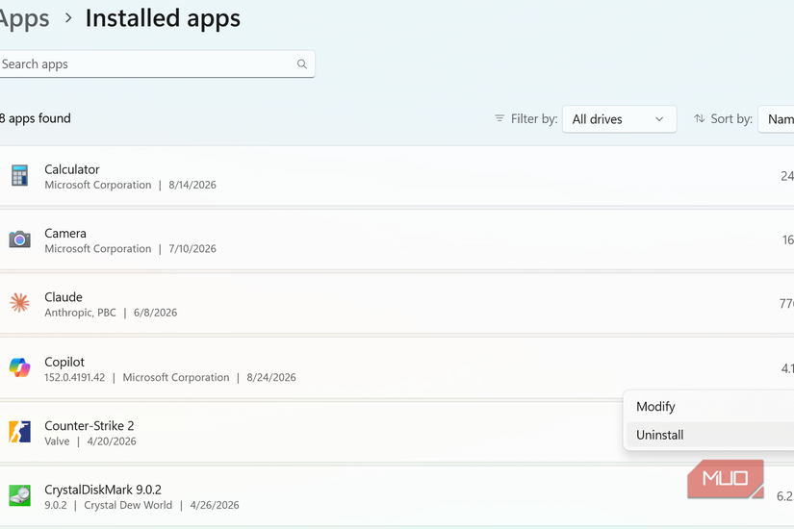This screenshot has height=529, width=794.
Task: Open the All drives filter dropdown
Action: (x=619, y=119)
